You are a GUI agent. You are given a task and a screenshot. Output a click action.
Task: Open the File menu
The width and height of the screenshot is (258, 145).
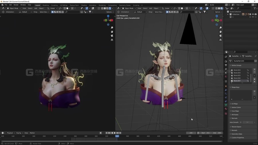click(6, 5)
